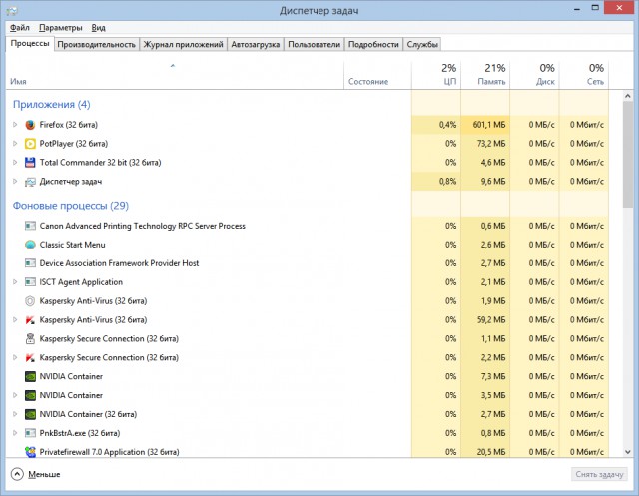Click the Приложения (4) group heading

tap(52, 104)
